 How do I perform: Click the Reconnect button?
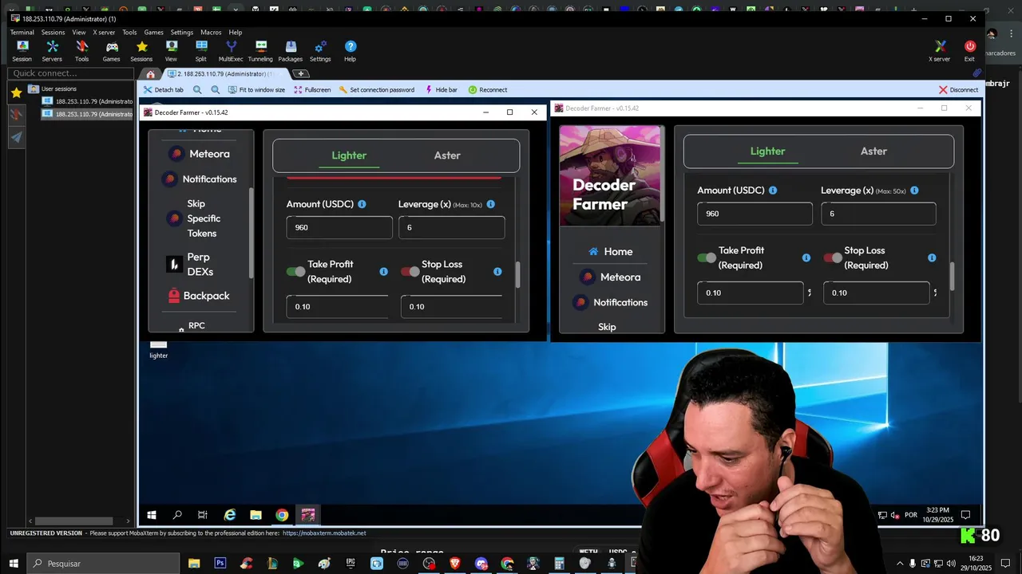[x=488, y=90]
